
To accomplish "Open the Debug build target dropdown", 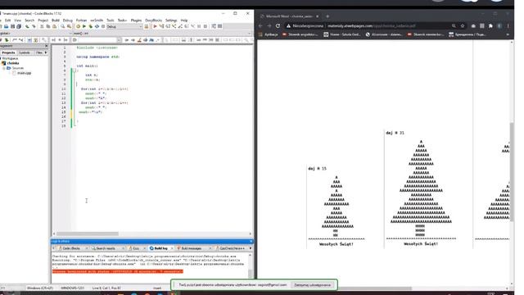I will tap(124, 26).
